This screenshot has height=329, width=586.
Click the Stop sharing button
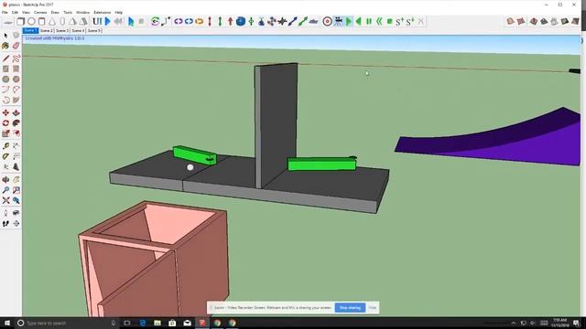tap(350, 308)
